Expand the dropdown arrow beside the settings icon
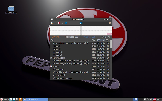162x101 pixels. [62, 23]
